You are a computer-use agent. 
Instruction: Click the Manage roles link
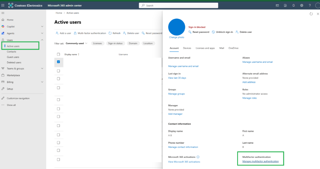[249, 98]
